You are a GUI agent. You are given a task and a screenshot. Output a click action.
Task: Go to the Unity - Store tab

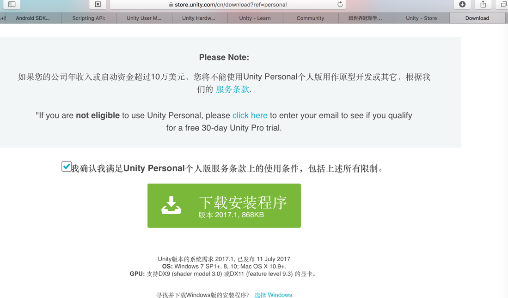[x=421, y=18]
